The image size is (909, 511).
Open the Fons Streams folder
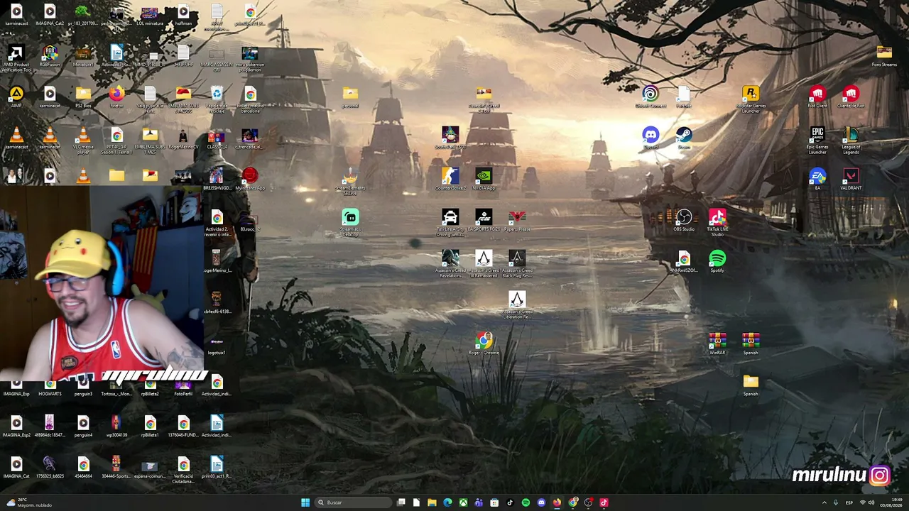tap(884, 57)
